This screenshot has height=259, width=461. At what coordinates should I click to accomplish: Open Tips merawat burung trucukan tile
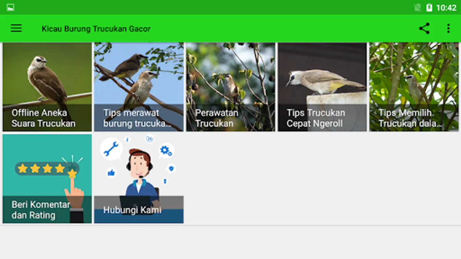[x=139, y=87]
